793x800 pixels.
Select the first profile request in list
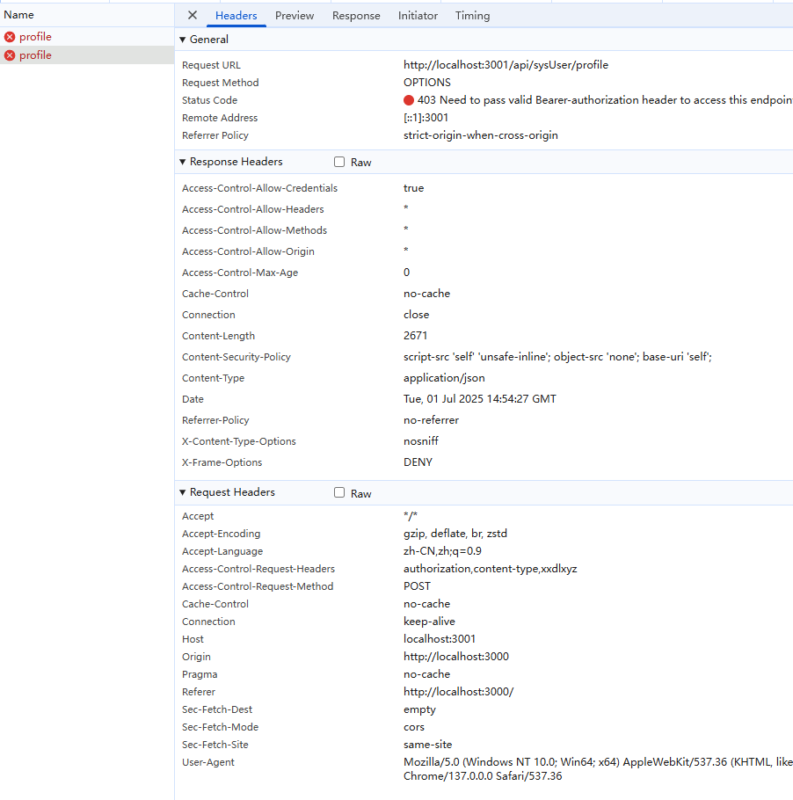pyautogui.click(x=87, y=37)
